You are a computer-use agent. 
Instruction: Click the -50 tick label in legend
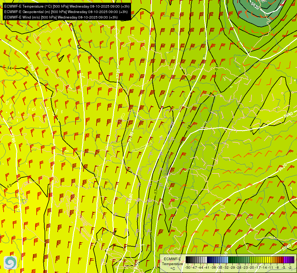point(188,268)
